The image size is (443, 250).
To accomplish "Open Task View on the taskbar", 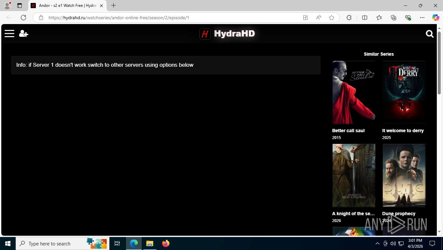I will click(x=117, y=243).
